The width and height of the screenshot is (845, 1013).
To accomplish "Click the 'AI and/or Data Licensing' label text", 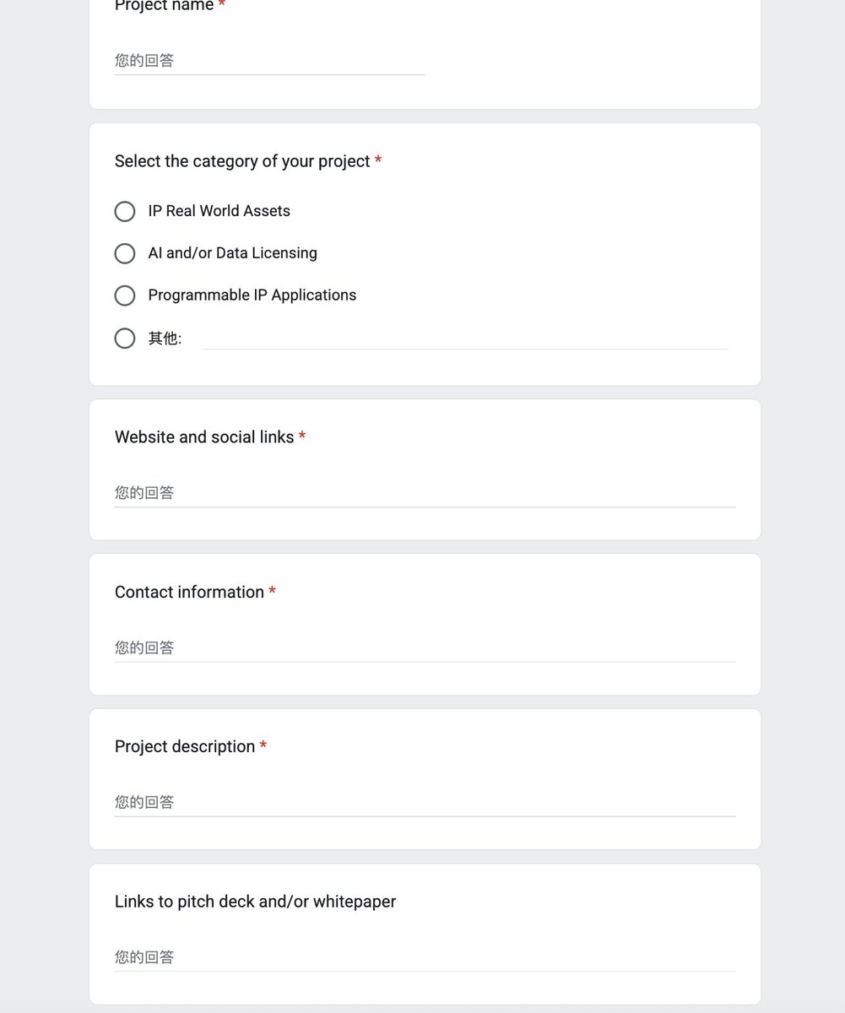I will click(233, 253).
